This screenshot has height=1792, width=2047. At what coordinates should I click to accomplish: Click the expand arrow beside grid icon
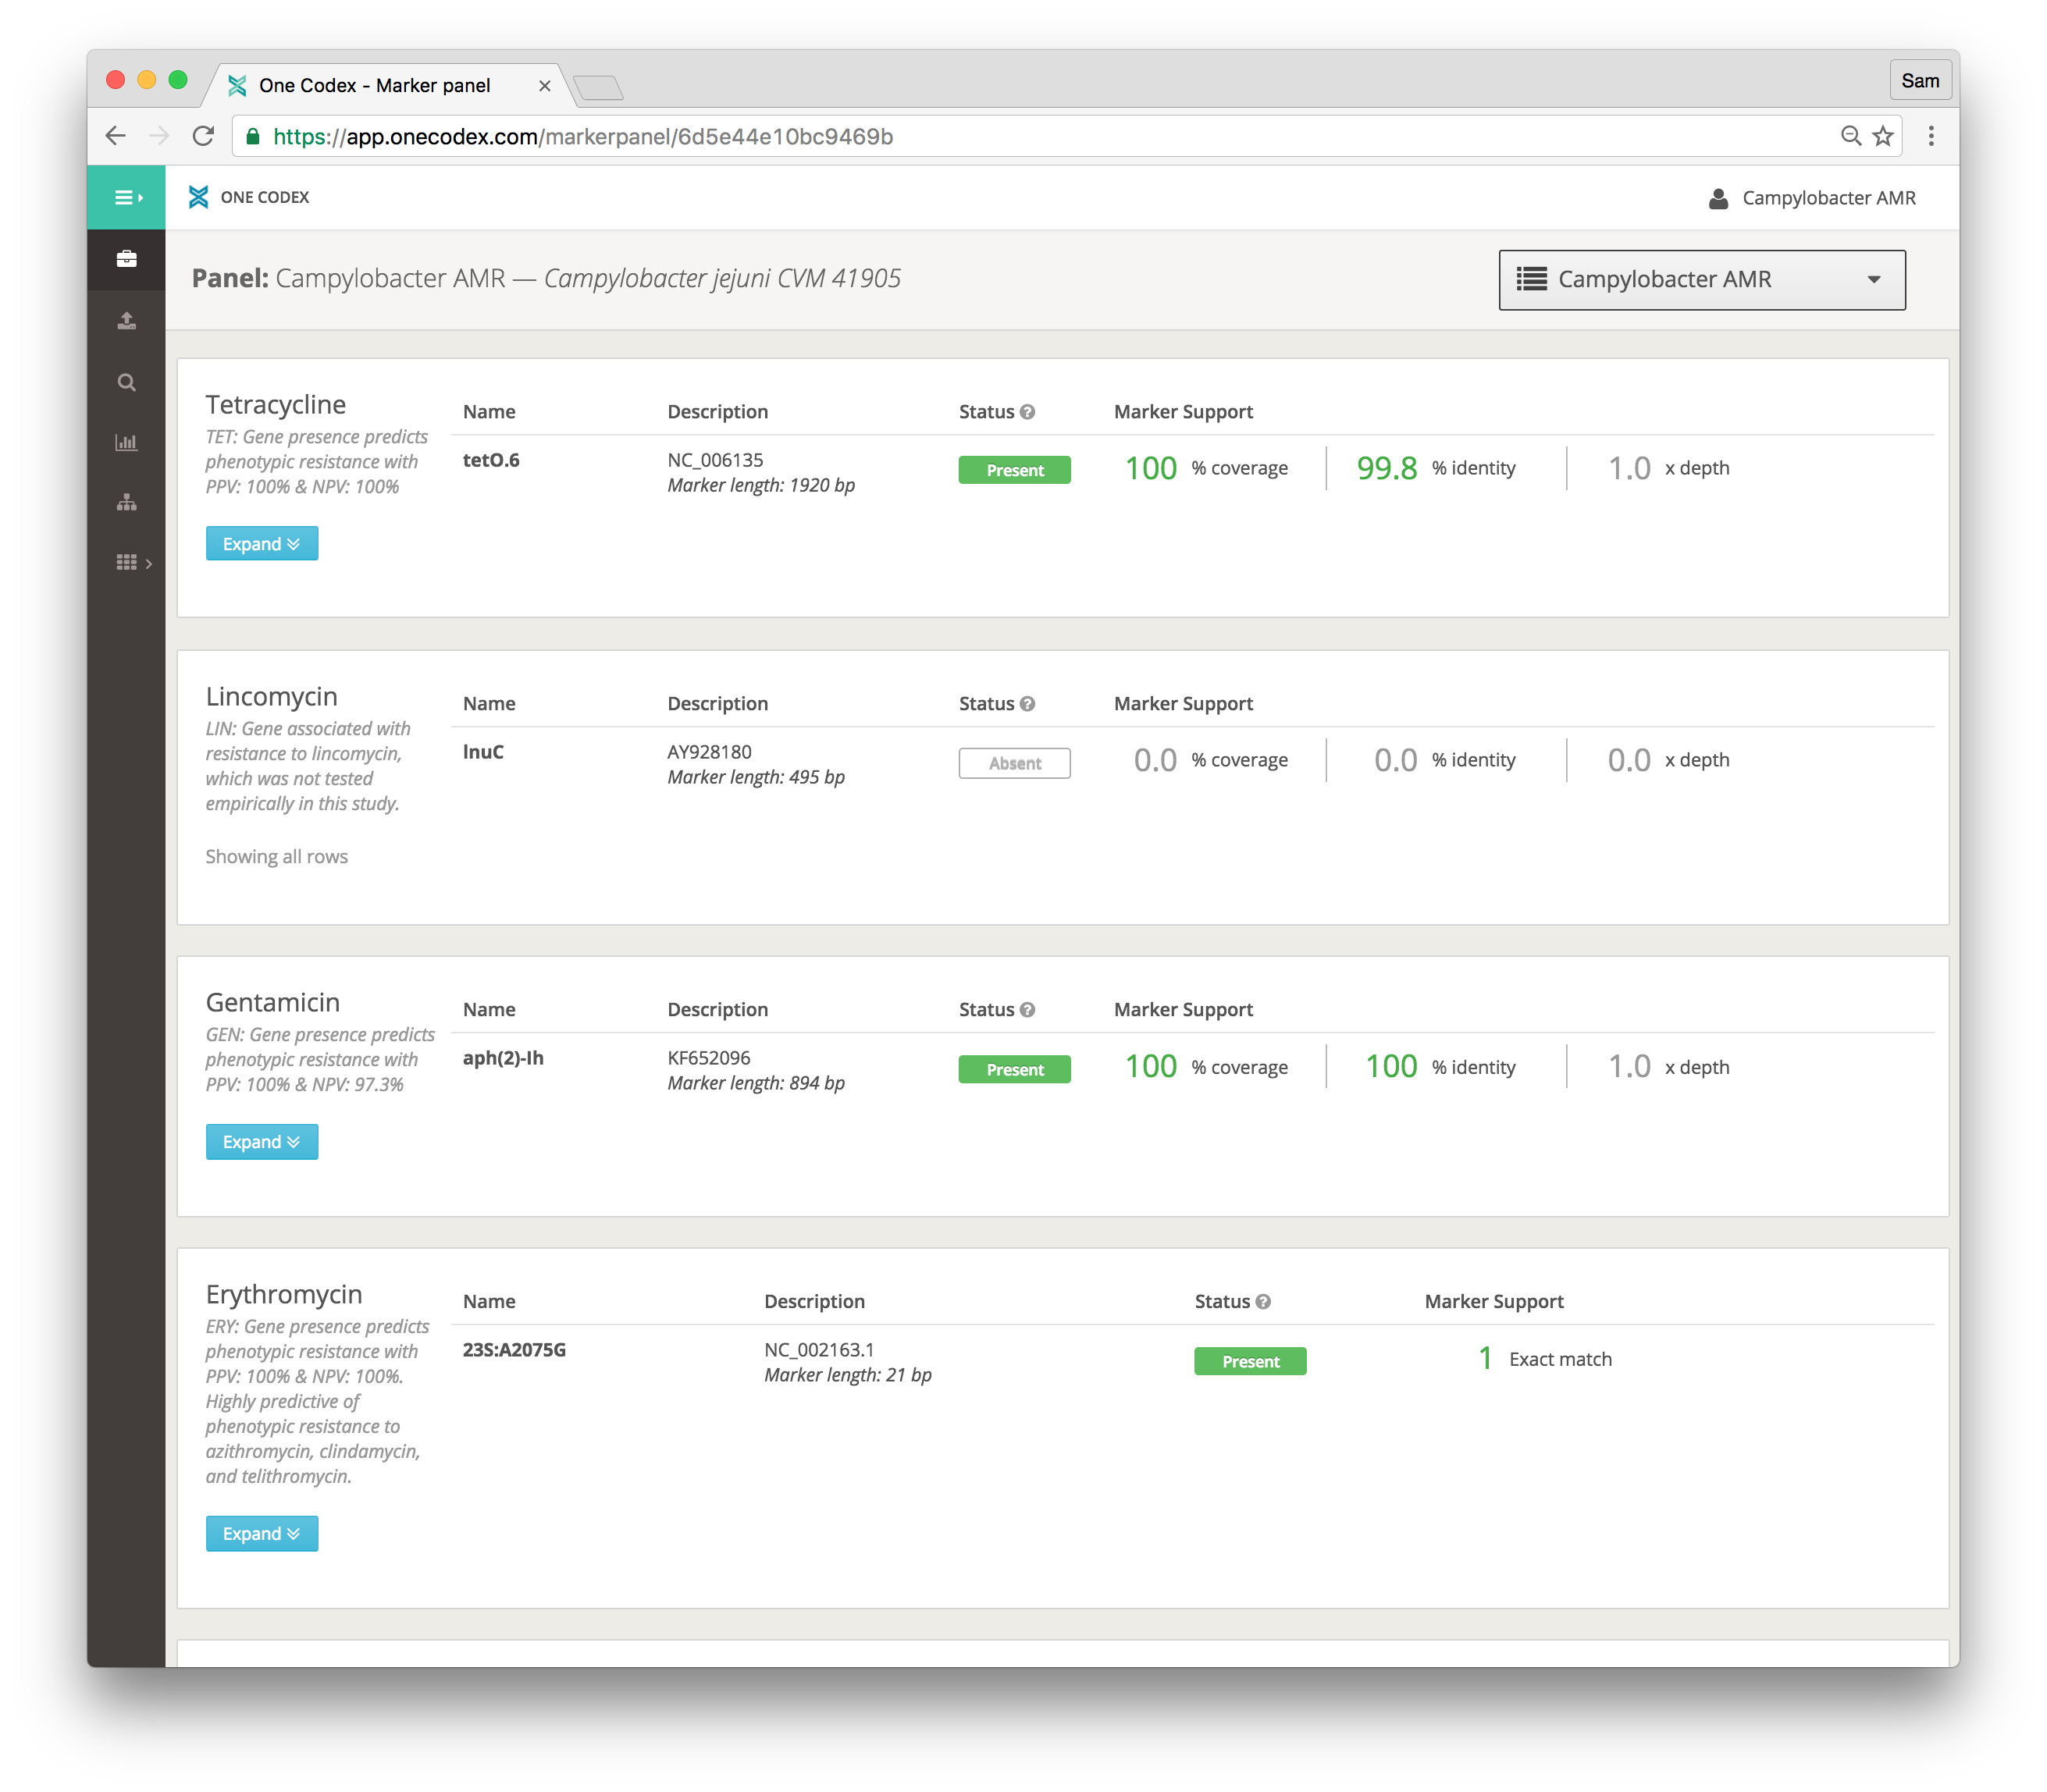(149, 564)
